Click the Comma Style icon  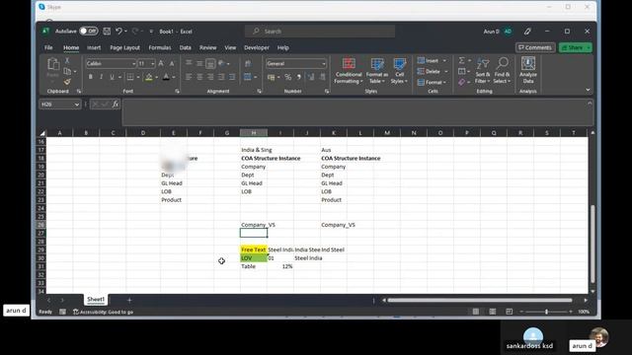298,77
